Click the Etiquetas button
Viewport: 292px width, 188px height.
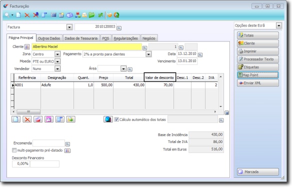(x=258, y=67)
